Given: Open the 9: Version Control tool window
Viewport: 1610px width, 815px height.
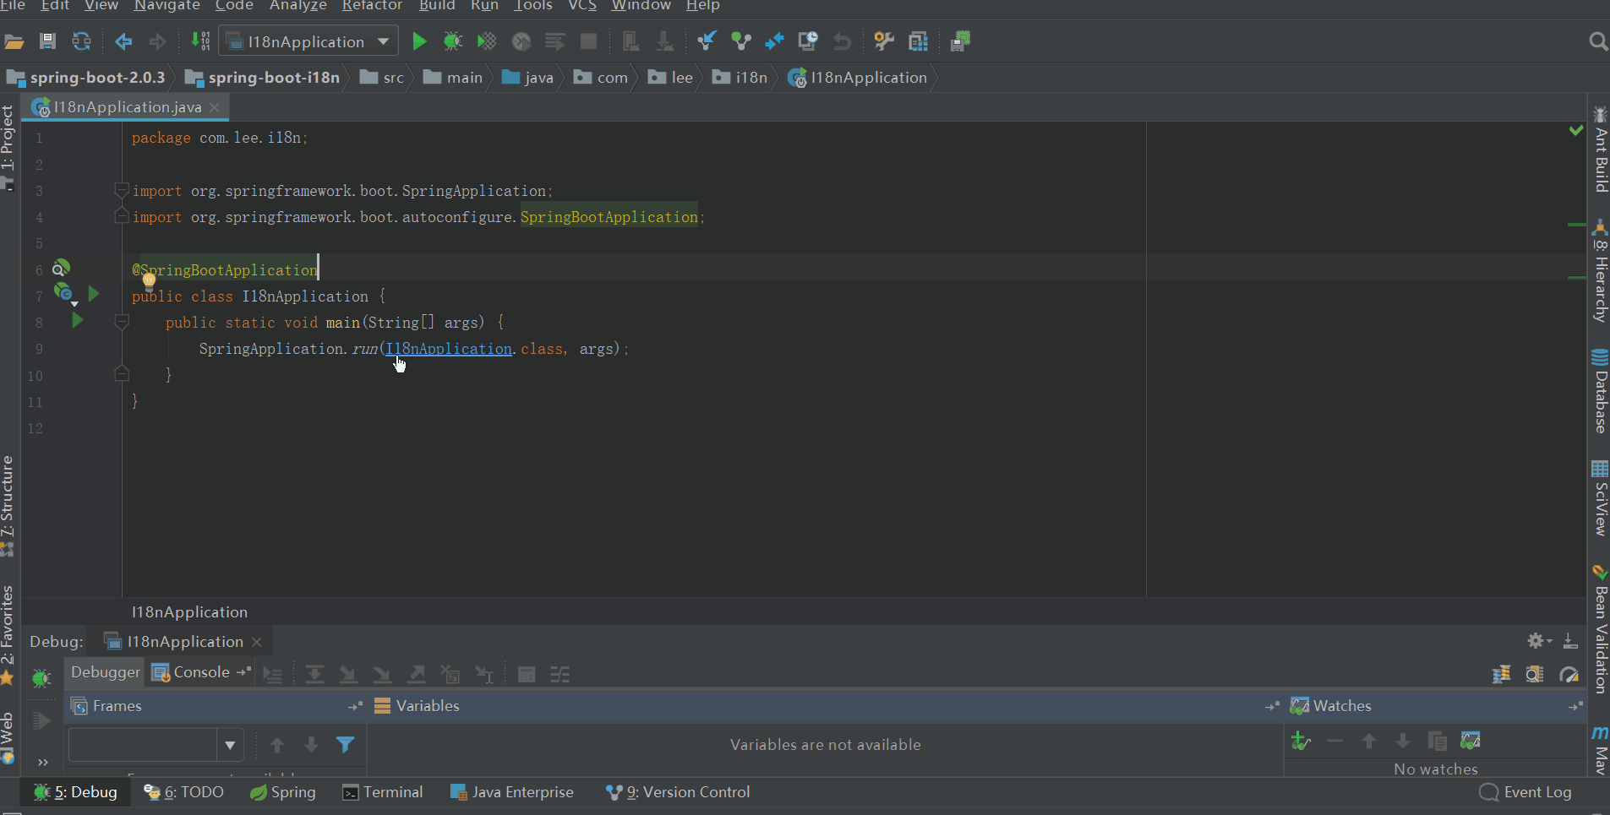Looking at the screenshot, I should click(x=678, y=792).
